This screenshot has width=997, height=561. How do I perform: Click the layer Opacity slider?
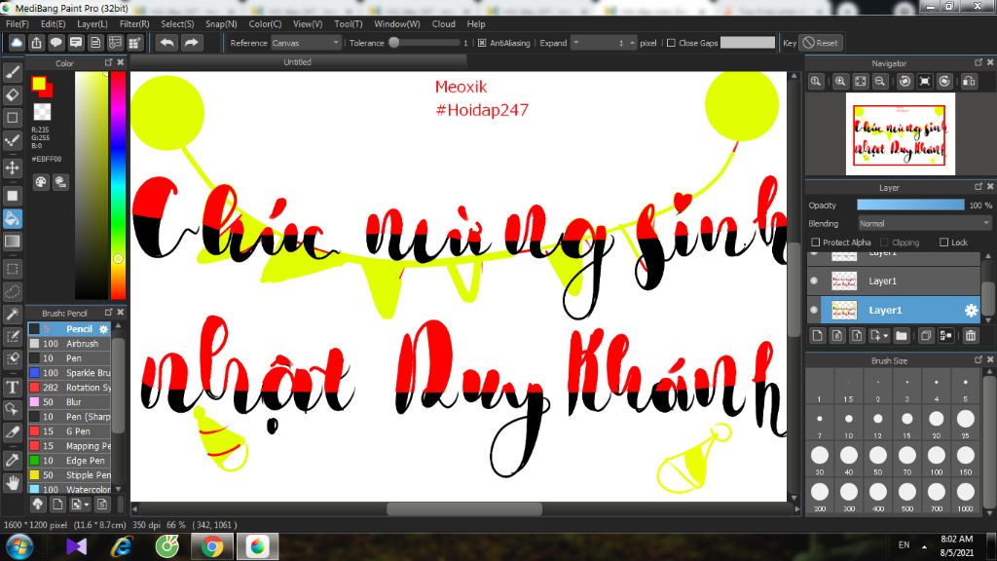coord(910,205)
